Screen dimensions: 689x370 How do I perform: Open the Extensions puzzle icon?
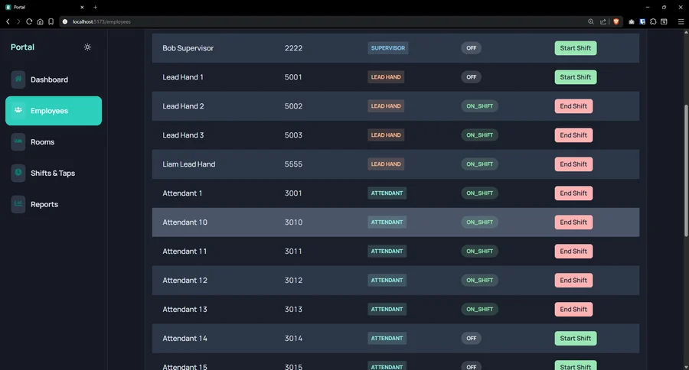654,21
